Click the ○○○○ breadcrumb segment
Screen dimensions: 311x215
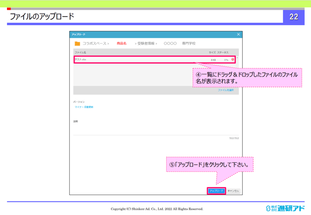[x=170, y=44]
